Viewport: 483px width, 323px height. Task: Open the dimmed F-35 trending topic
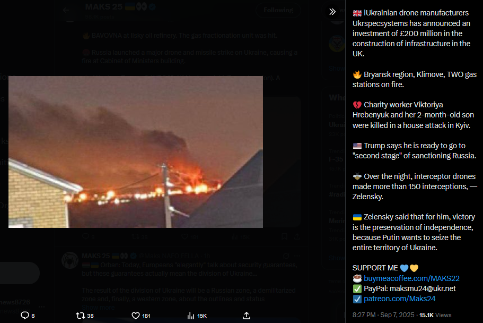click(336, 159)
